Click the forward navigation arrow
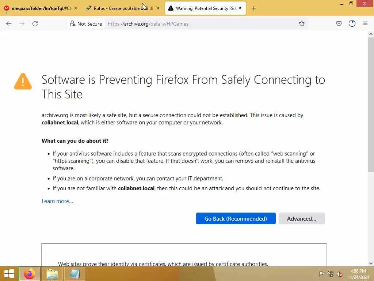Screen dimensions: 374x281 pos(22,24)
